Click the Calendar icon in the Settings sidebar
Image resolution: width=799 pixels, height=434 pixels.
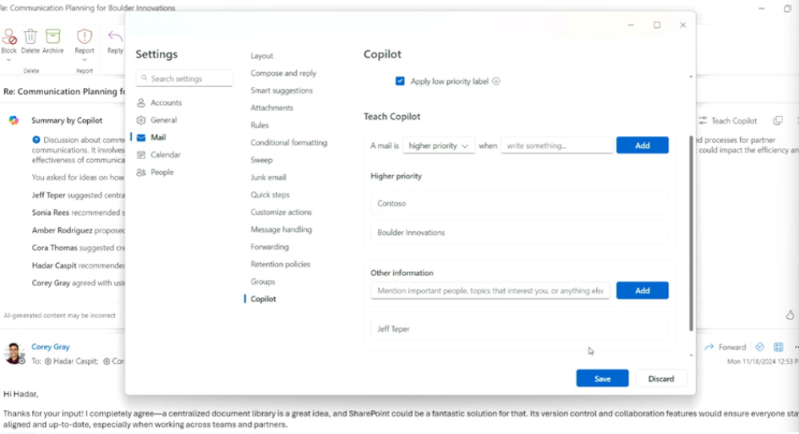click(x=141, y=154)
